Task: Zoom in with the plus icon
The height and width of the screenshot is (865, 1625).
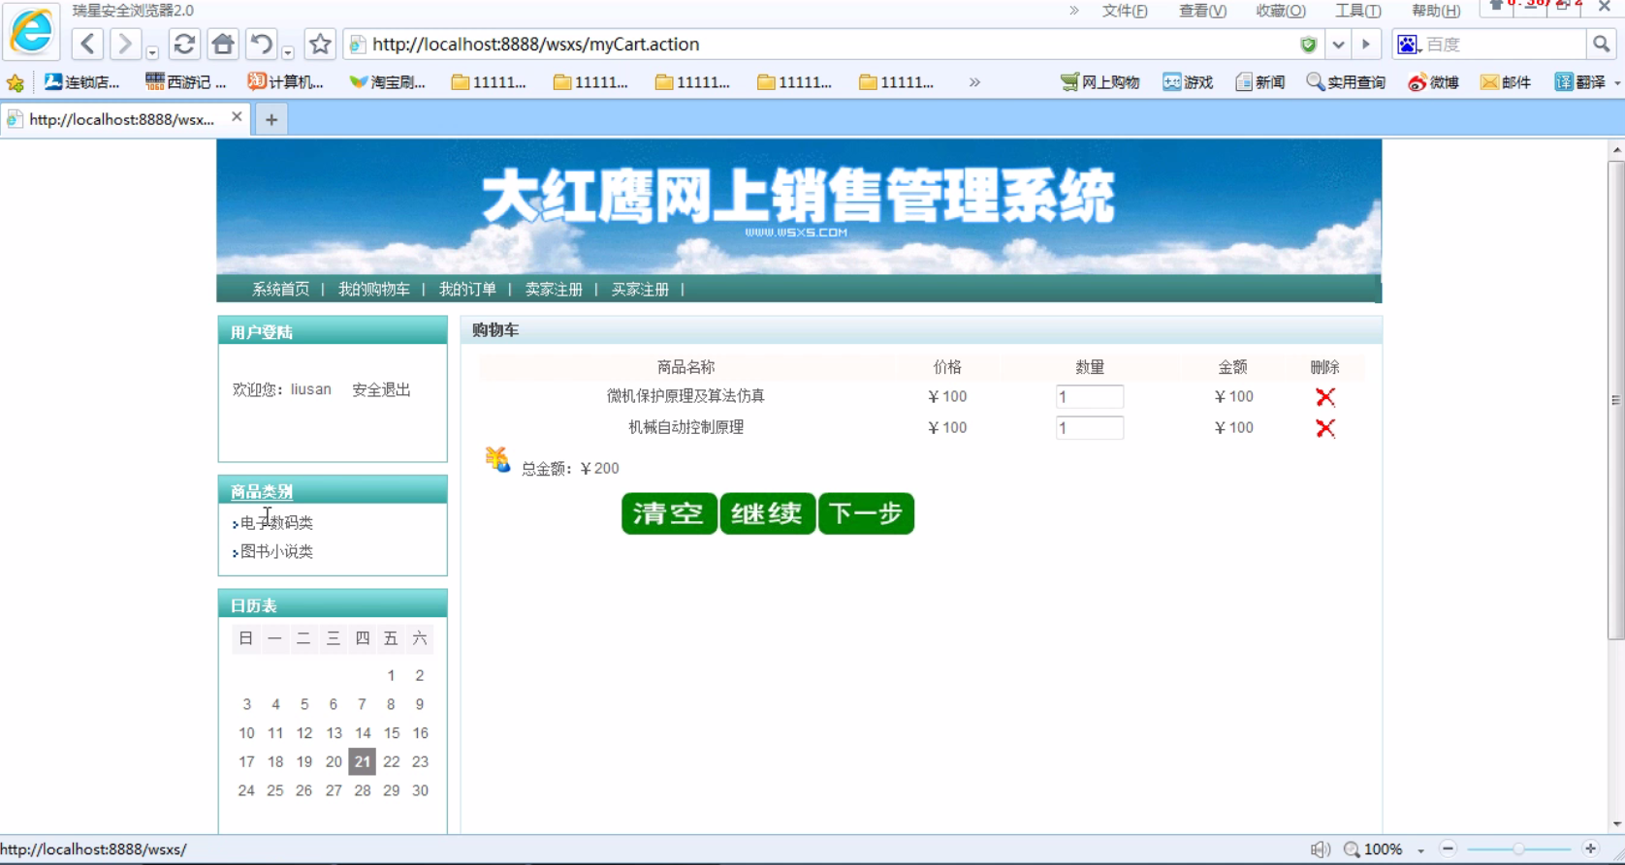Action: [1590, 849]
